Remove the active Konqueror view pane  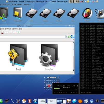tap(15, 32)
